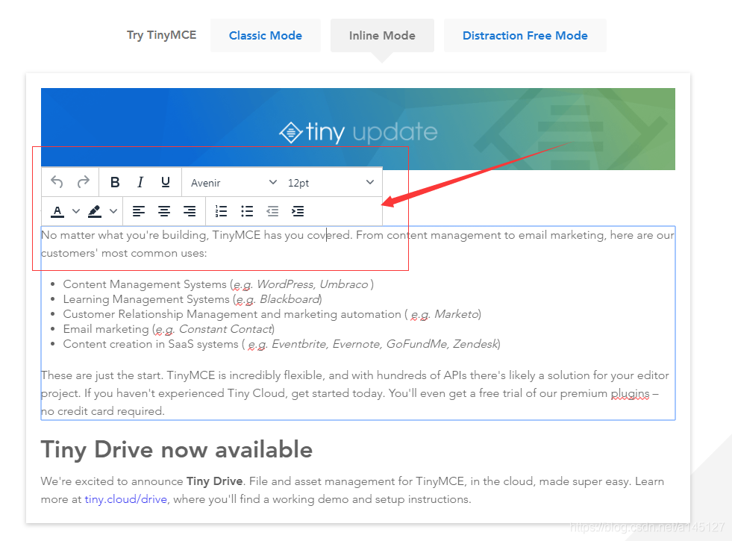Viewport: 732px width, 541px height.
Task: Insert a numbered list
Action: tap(222, 211)
